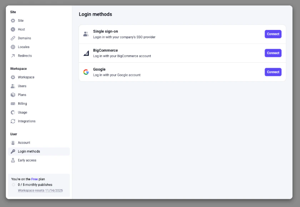Click the Host icon in the sidebar
Image resolution: width=300 pixels, height=207 pixels.
pos(12,29)
